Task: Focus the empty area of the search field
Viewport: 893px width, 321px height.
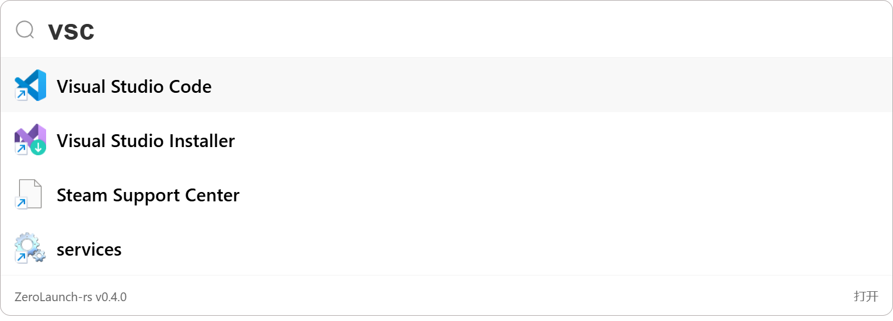Action: click(467, 31)
